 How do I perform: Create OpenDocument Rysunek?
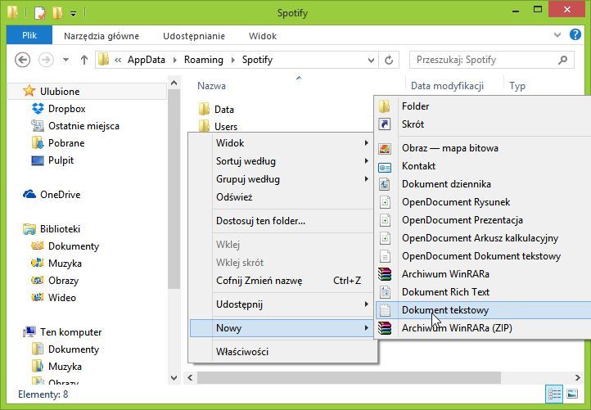484,202
